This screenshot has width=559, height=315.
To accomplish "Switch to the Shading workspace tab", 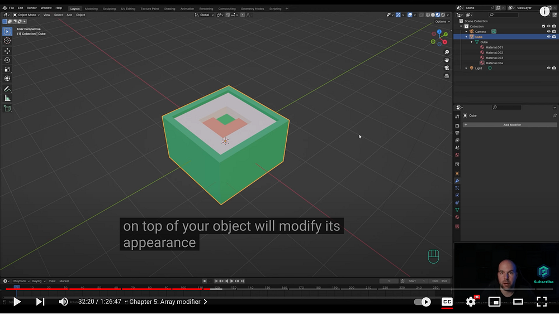I will pos(169,8).
